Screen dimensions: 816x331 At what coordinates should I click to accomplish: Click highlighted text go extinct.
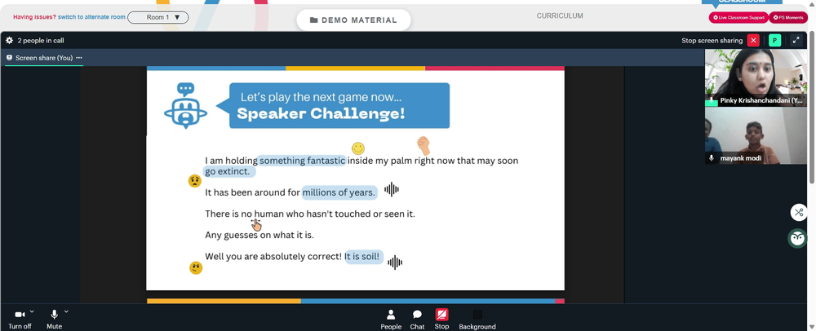coord(228,171)
